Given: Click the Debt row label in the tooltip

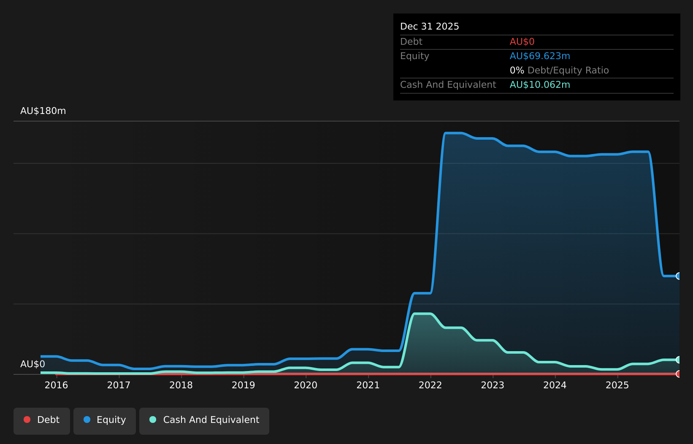Looking at the screenshot, I should [x=411, y=42].
